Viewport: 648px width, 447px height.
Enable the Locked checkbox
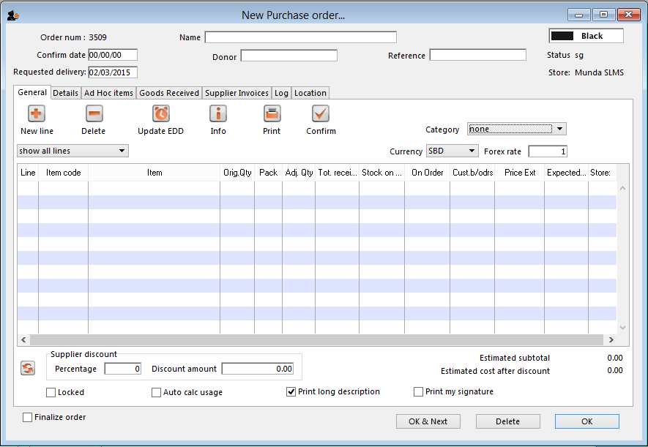click(51, 392)
